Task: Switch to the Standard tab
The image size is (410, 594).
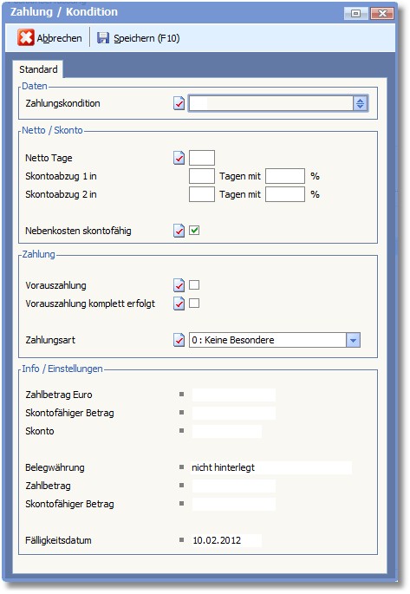Action: tap(38, 69)
